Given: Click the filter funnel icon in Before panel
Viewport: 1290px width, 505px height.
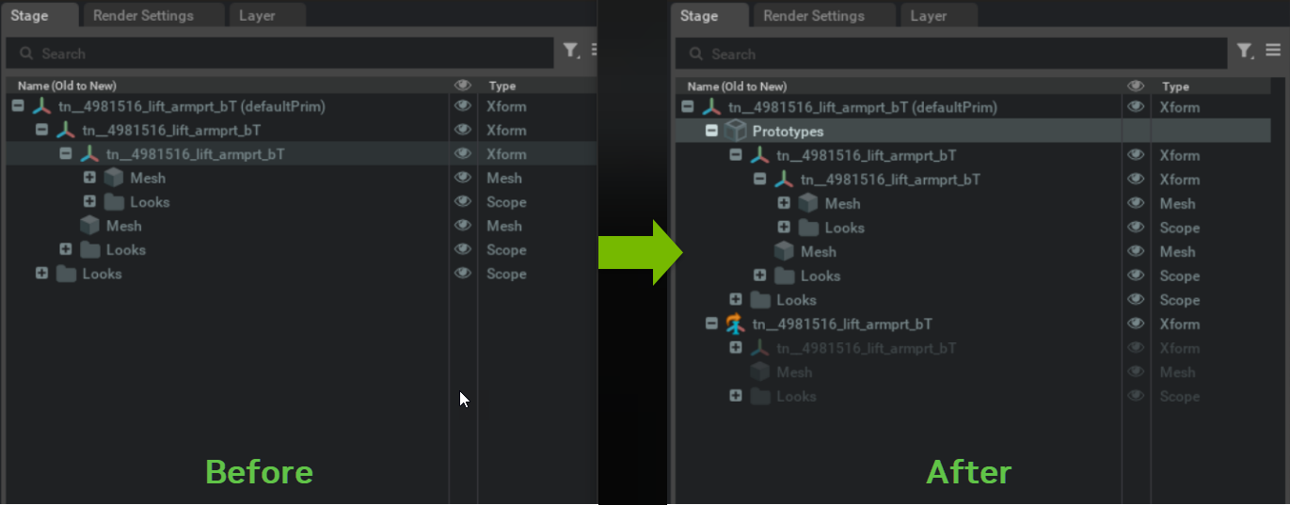Looking at the screenshot, I should point(570,51).
